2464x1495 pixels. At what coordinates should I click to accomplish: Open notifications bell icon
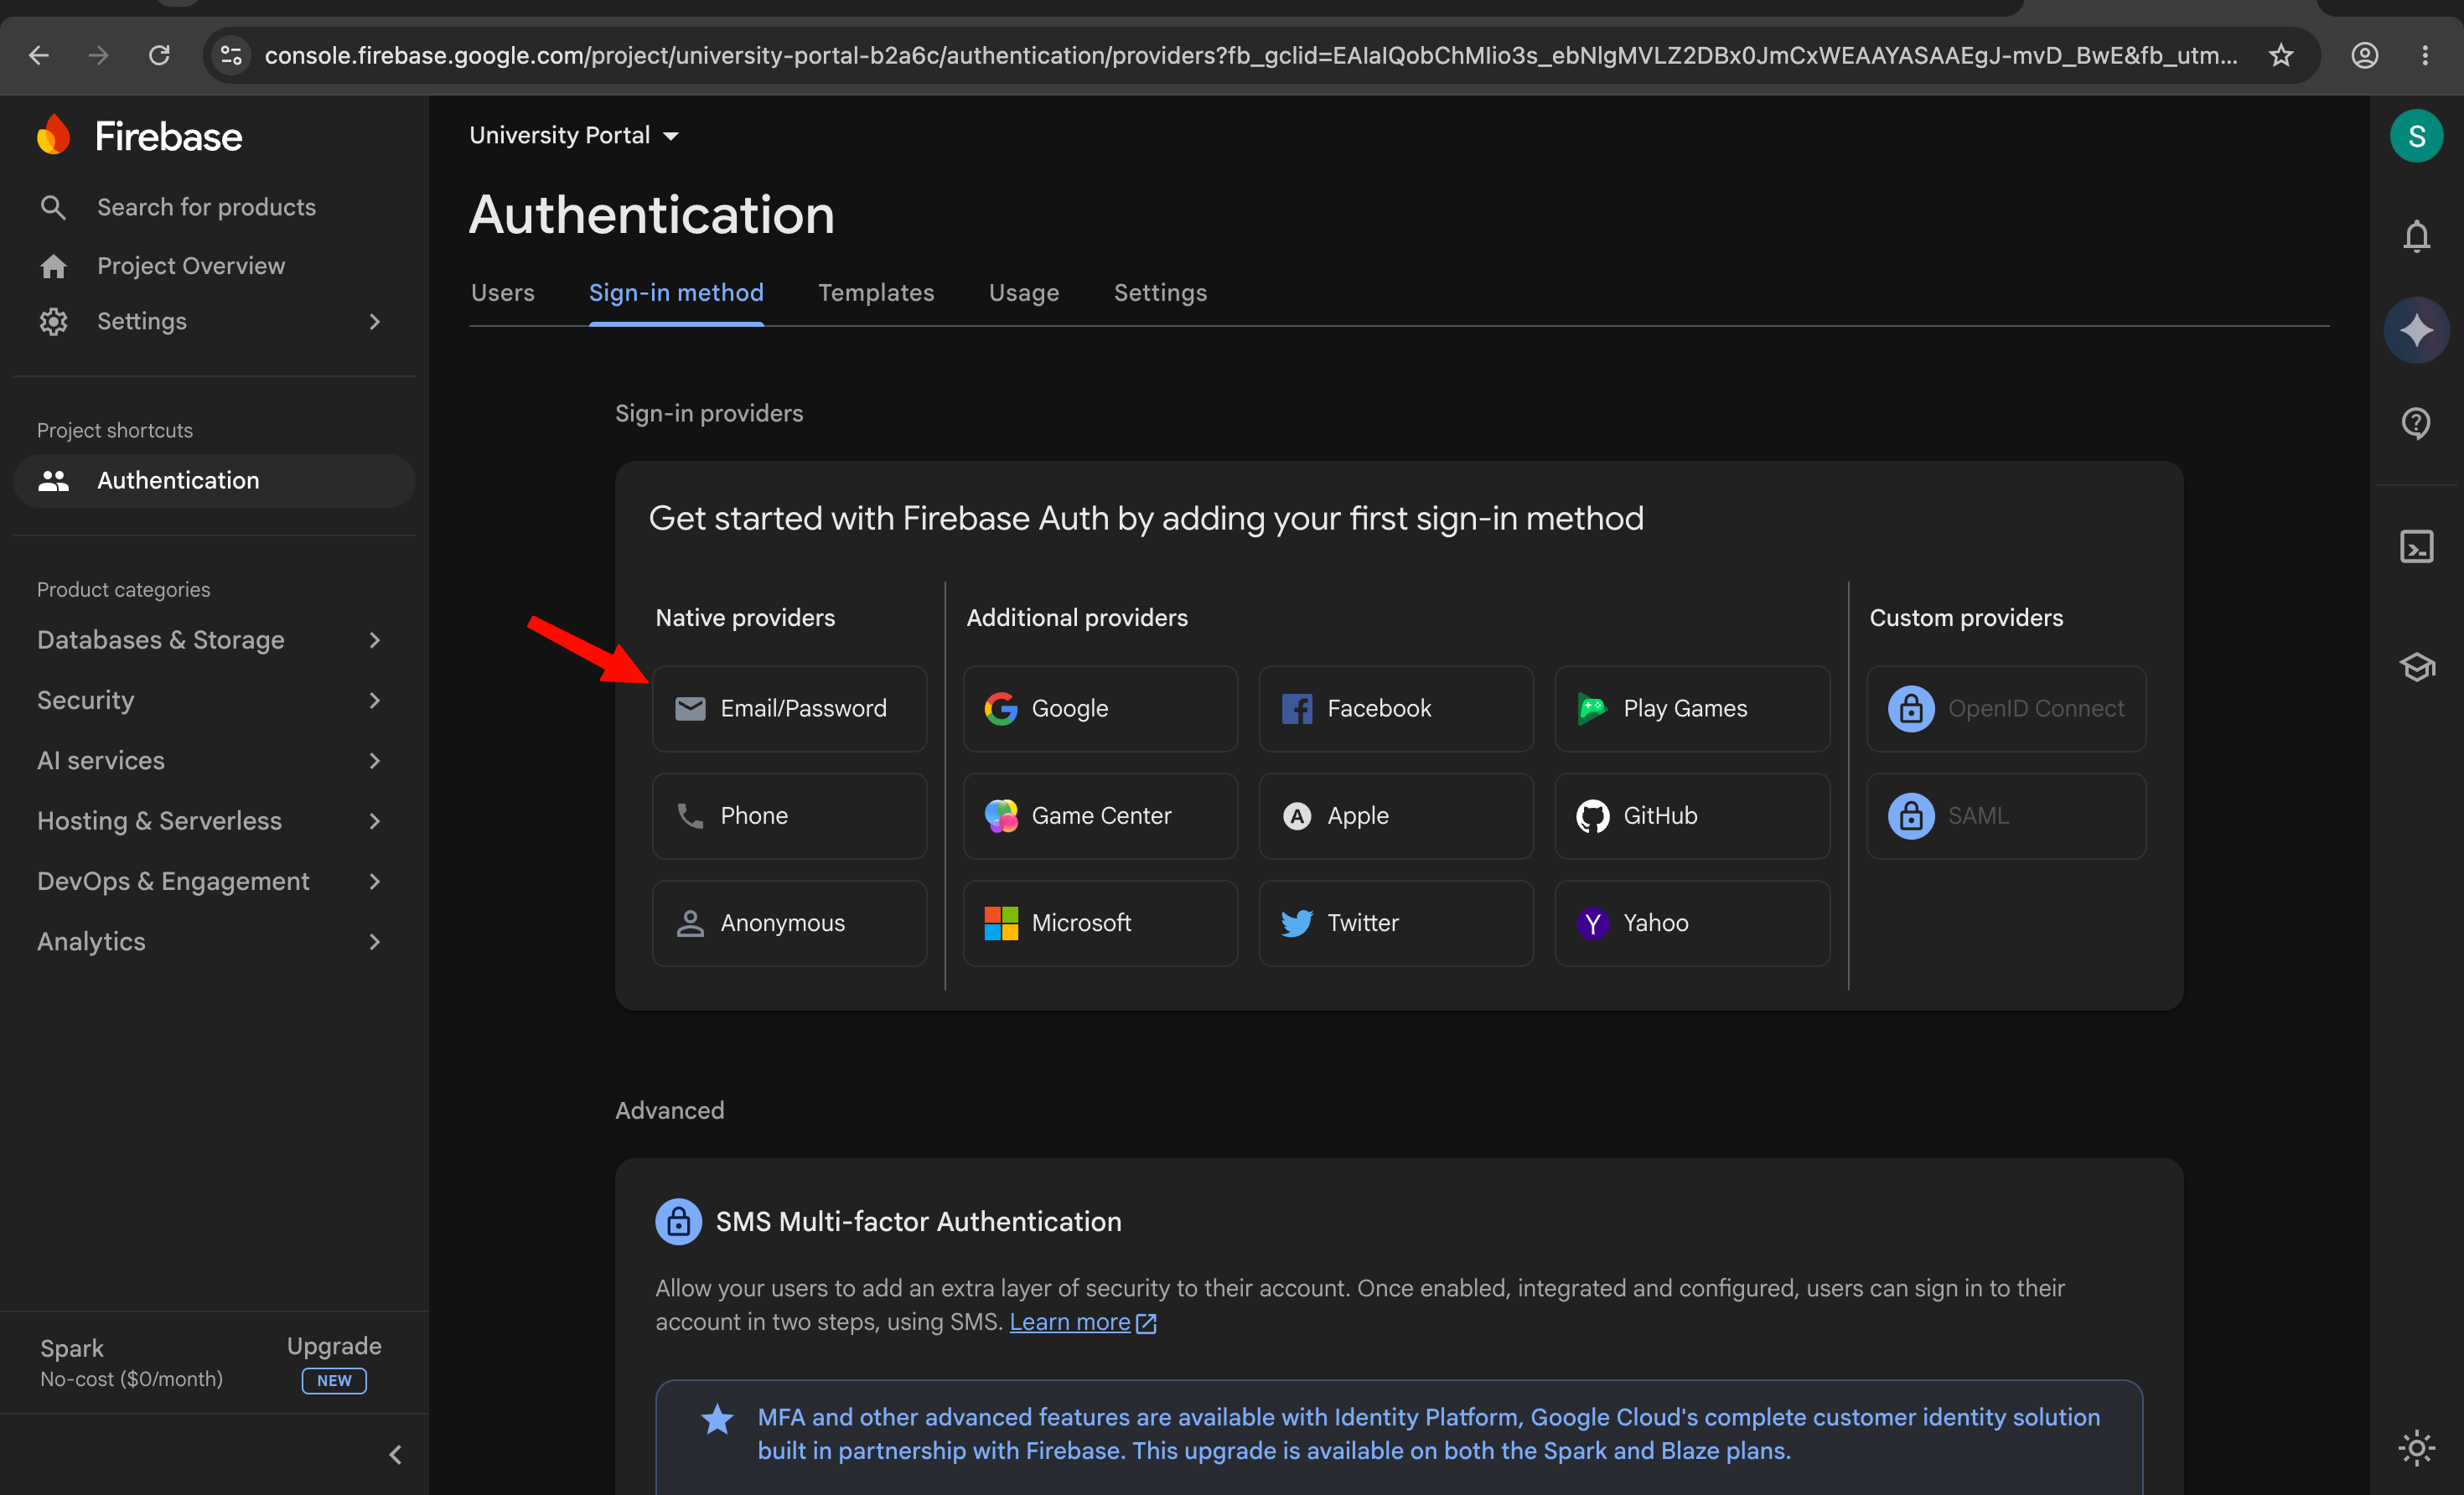pos(2416,236)
